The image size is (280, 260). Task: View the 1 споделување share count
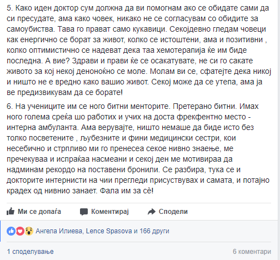(30, 252)
